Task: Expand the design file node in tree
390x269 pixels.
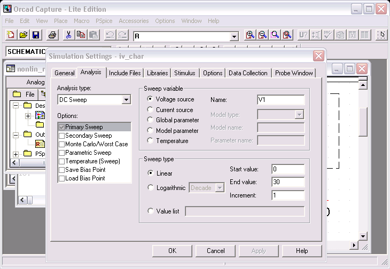Action: (28, 116)
